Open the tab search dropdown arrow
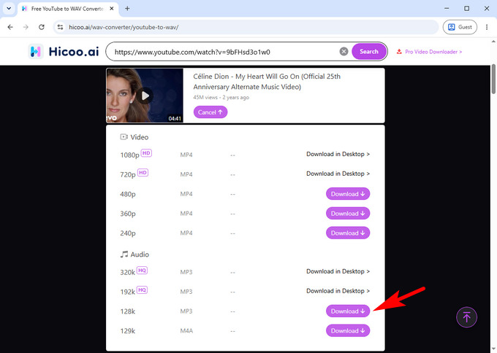This screenshot has height=353, width=497. point(9,9)
